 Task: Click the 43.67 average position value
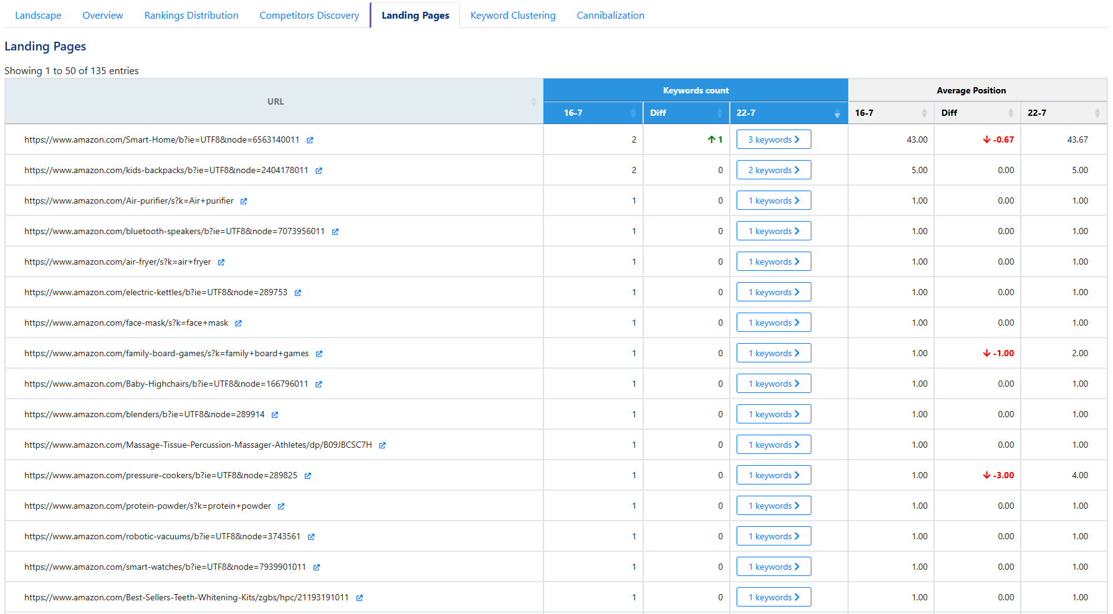click(1077, 139)
